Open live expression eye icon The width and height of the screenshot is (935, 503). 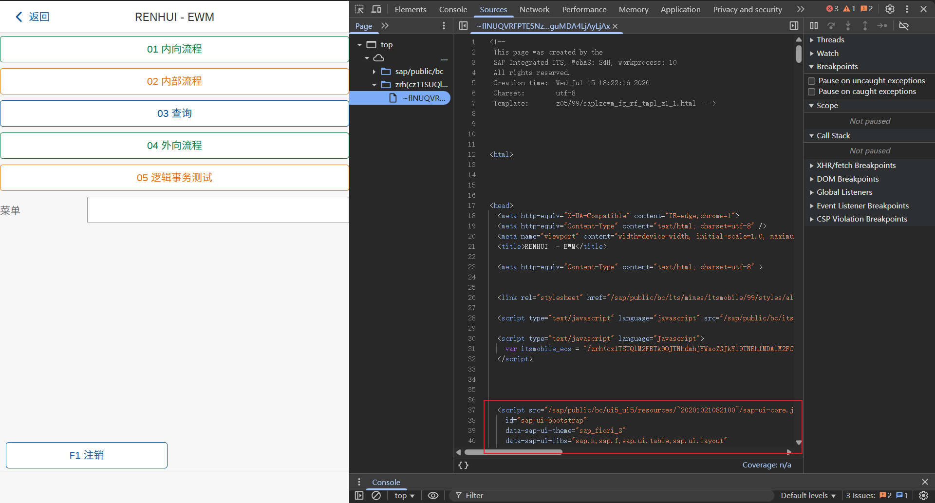[x=433, y=495]
